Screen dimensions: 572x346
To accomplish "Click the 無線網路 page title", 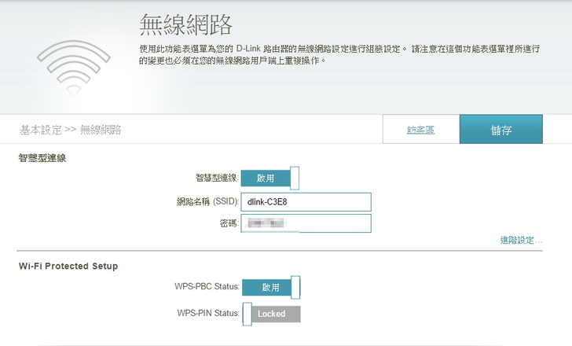I will (x=185, y=25).
